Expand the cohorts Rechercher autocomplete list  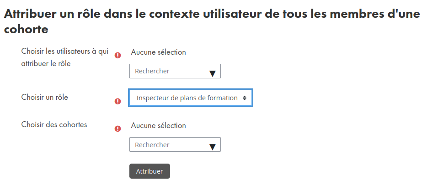(x=213, y=147)
